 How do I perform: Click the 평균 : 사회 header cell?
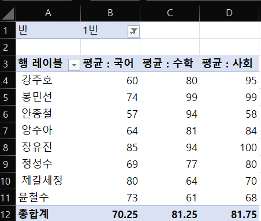coord(229,63)
